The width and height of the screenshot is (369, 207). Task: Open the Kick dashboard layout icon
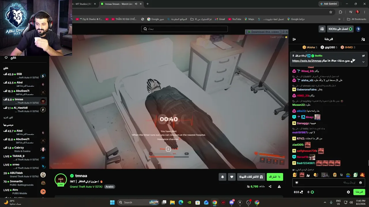pyautogui.click(x=322, y=29)
